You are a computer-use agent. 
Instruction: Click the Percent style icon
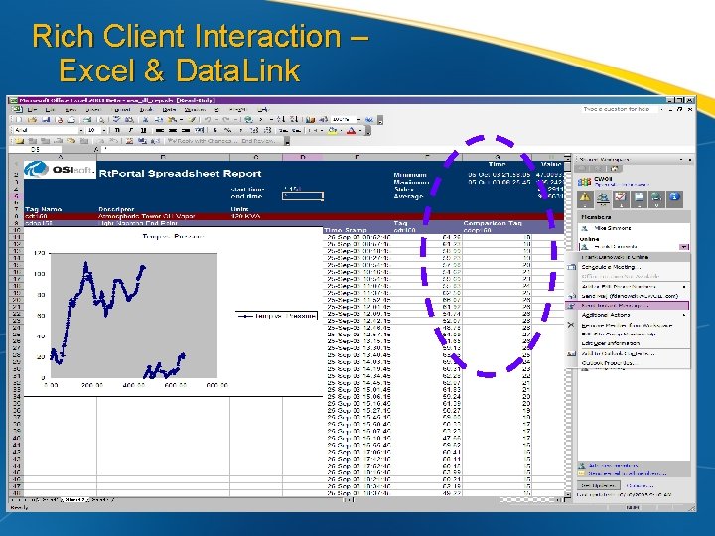[227, 130]
